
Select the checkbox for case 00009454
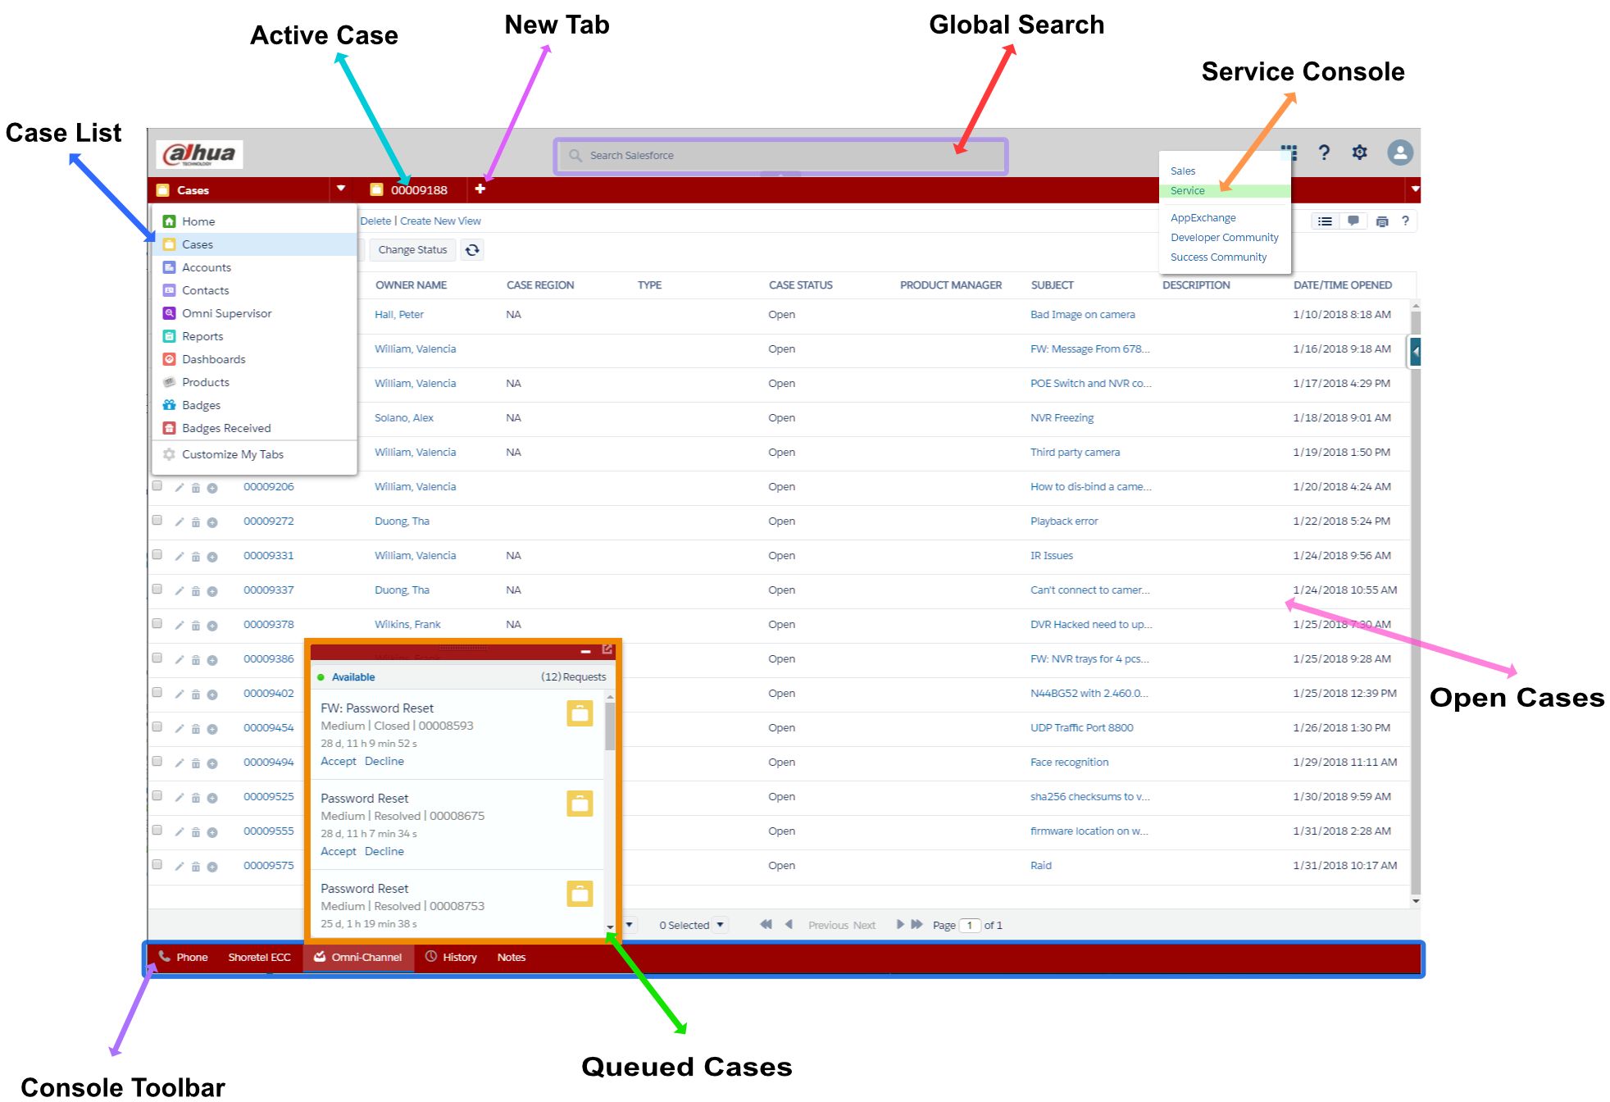[157, 727]
